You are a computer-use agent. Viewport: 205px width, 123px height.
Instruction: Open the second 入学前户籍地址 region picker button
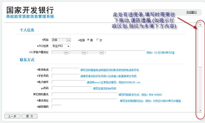(84, 52)
